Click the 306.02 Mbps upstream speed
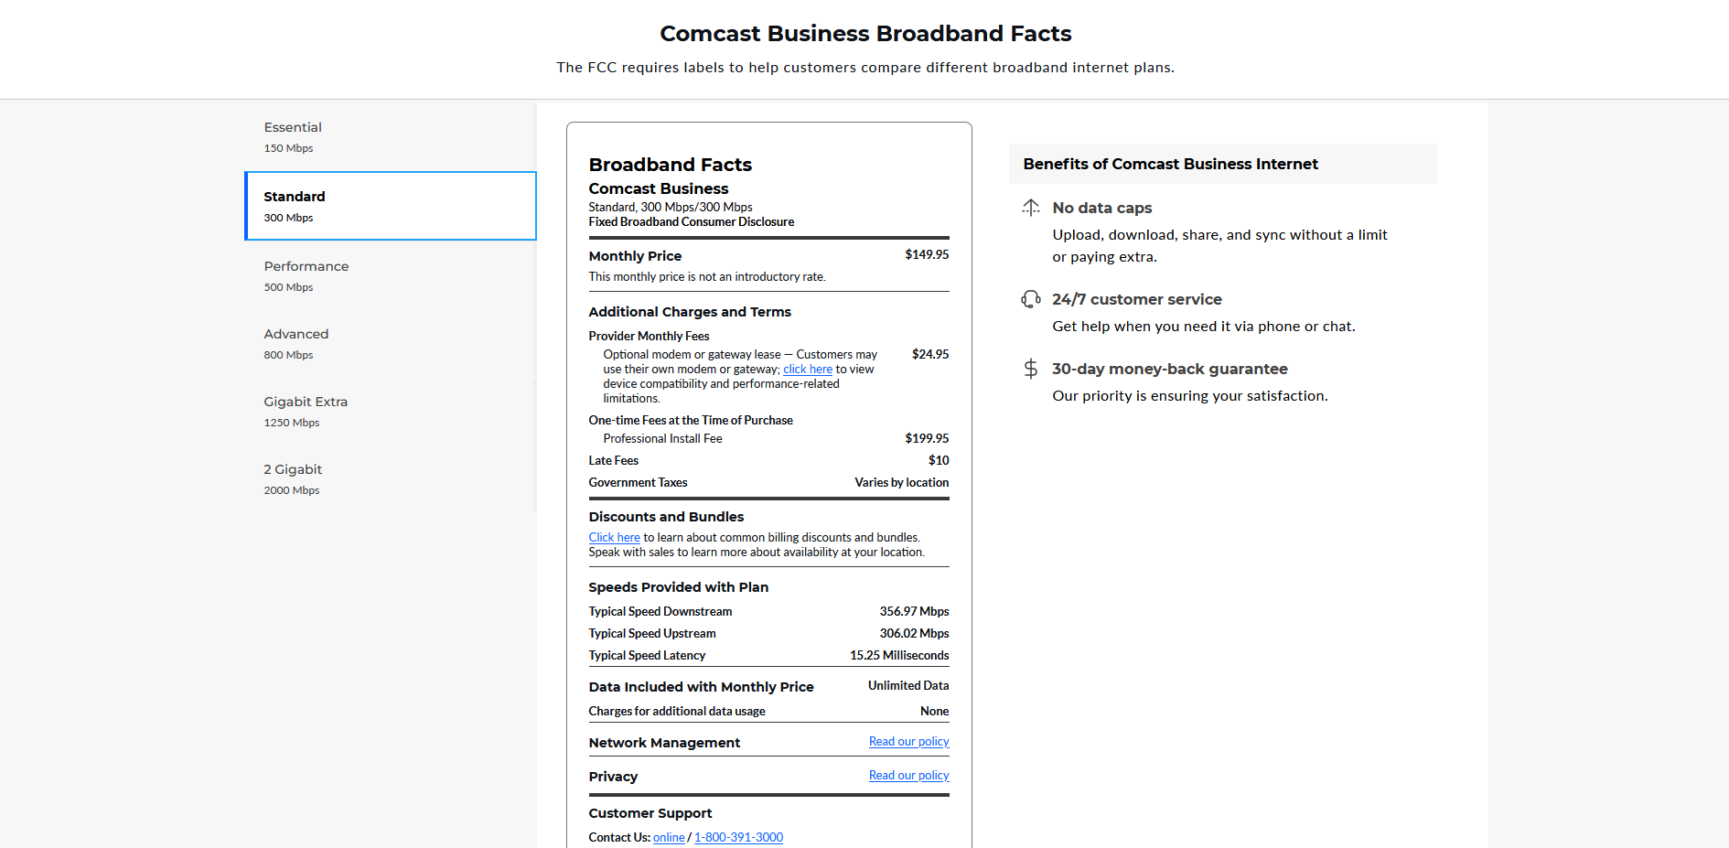This screenshot has height=848, width=1729. coord(914,634)
